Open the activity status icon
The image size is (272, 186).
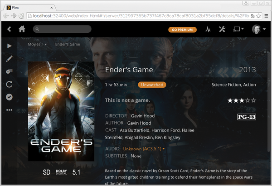(x=208, y=29)
